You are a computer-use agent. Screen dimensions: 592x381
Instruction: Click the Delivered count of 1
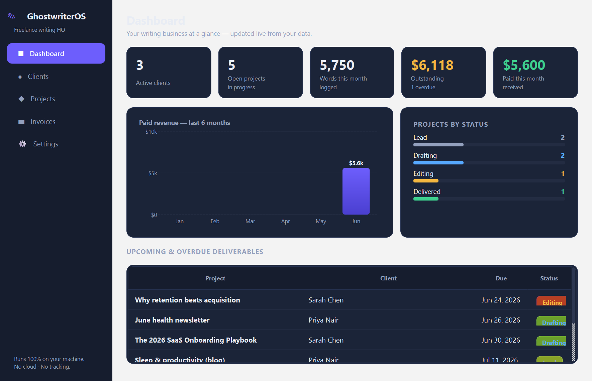[563, 192]
